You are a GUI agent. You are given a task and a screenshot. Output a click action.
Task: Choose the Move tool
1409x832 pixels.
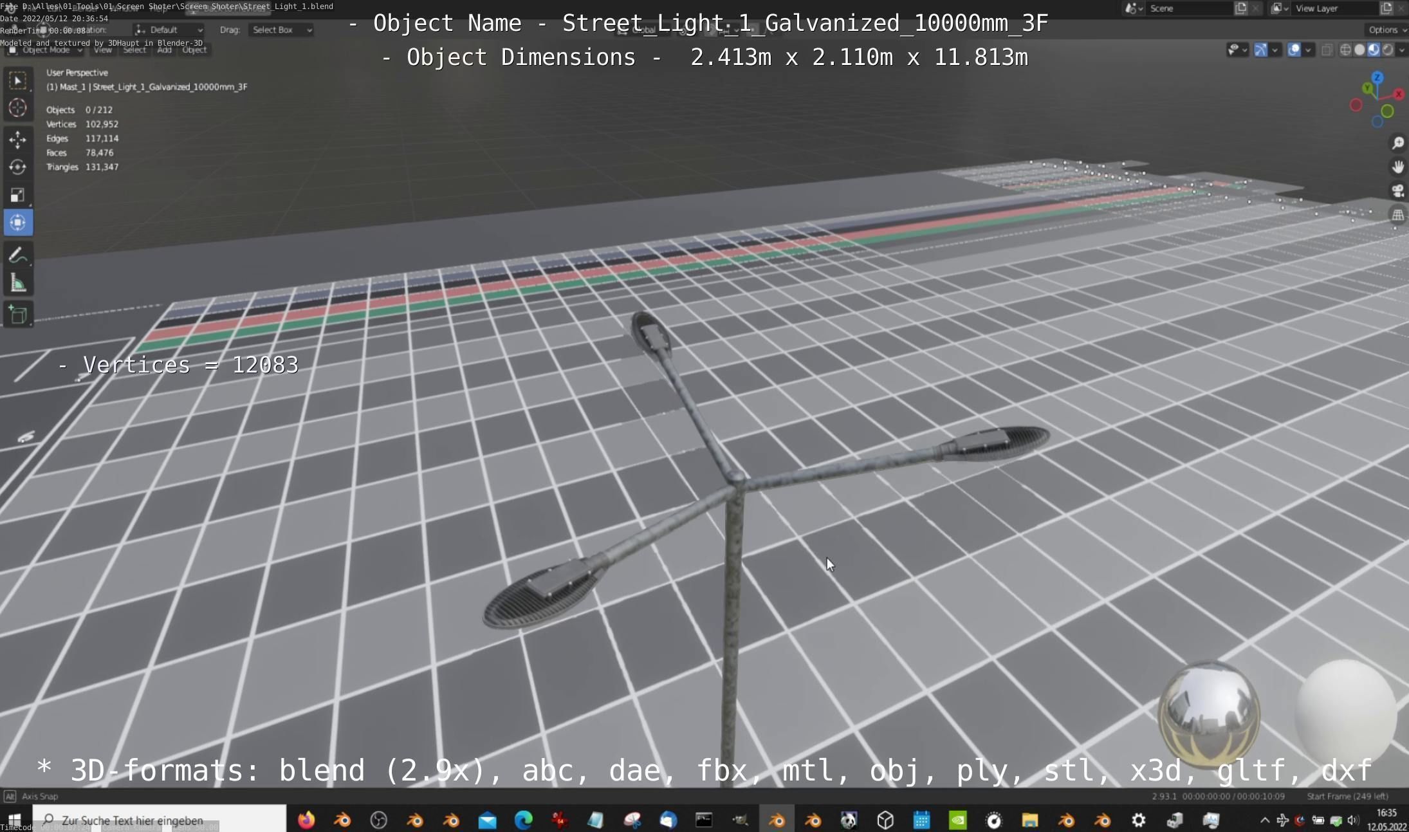click(18, 139)
